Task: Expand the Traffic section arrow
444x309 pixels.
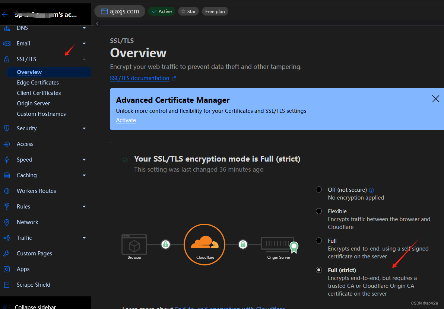Action: click(x=84, y=238)
